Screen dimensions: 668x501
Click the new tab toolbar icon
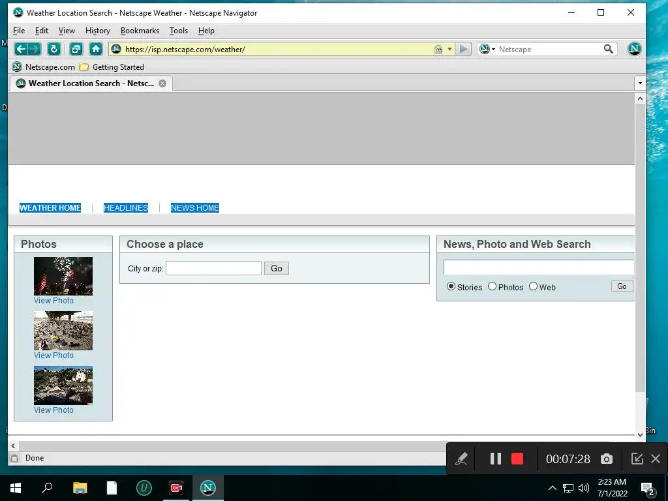(76, 49)
